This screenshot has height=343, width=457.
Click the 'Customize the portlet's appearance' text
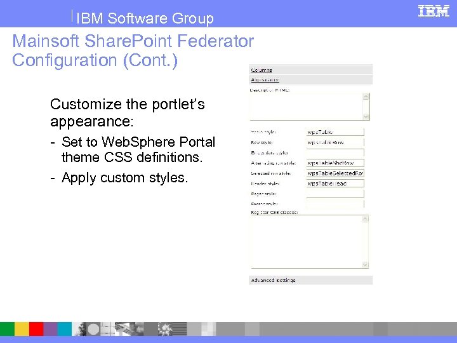pos(128,112)
